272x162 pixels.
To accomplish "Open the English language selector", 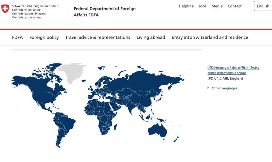I will click(263, 6).
